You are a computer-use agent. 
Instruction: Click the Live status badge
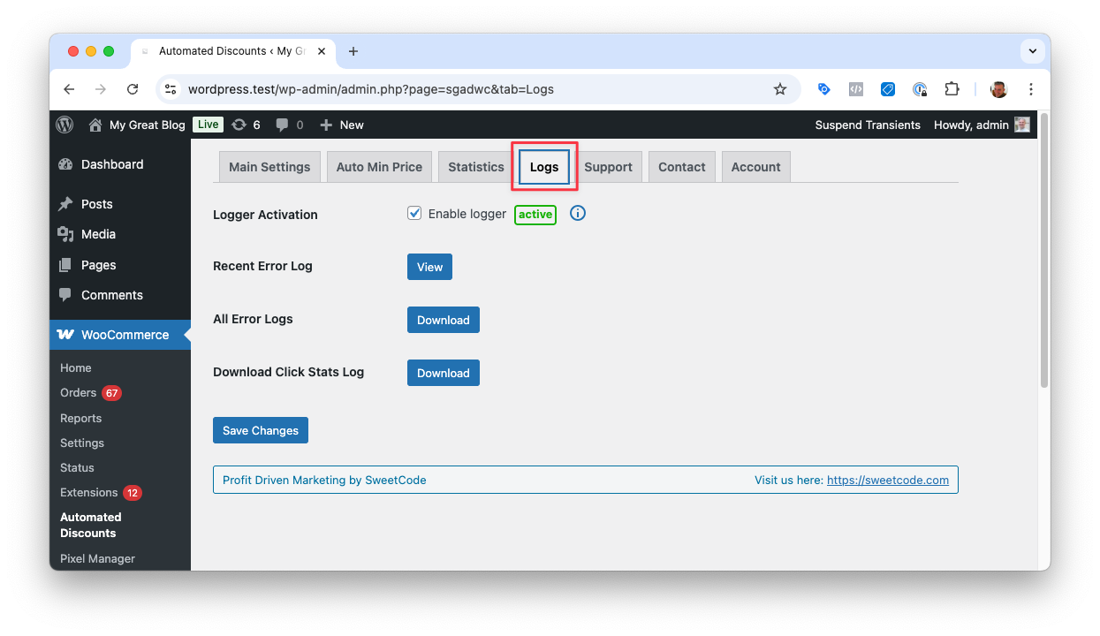(209, 125)
